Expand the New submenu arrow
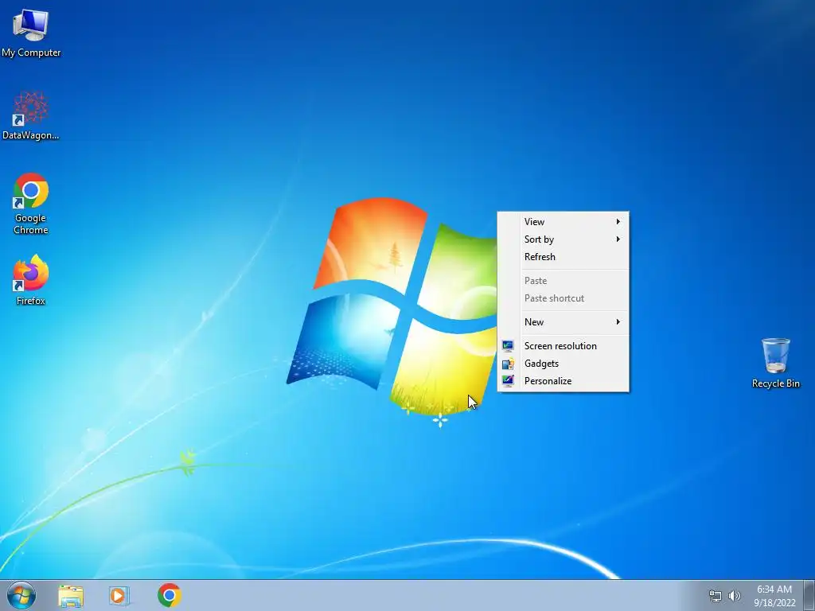This screenshot has width=815, height=611. tap(618, 322)
